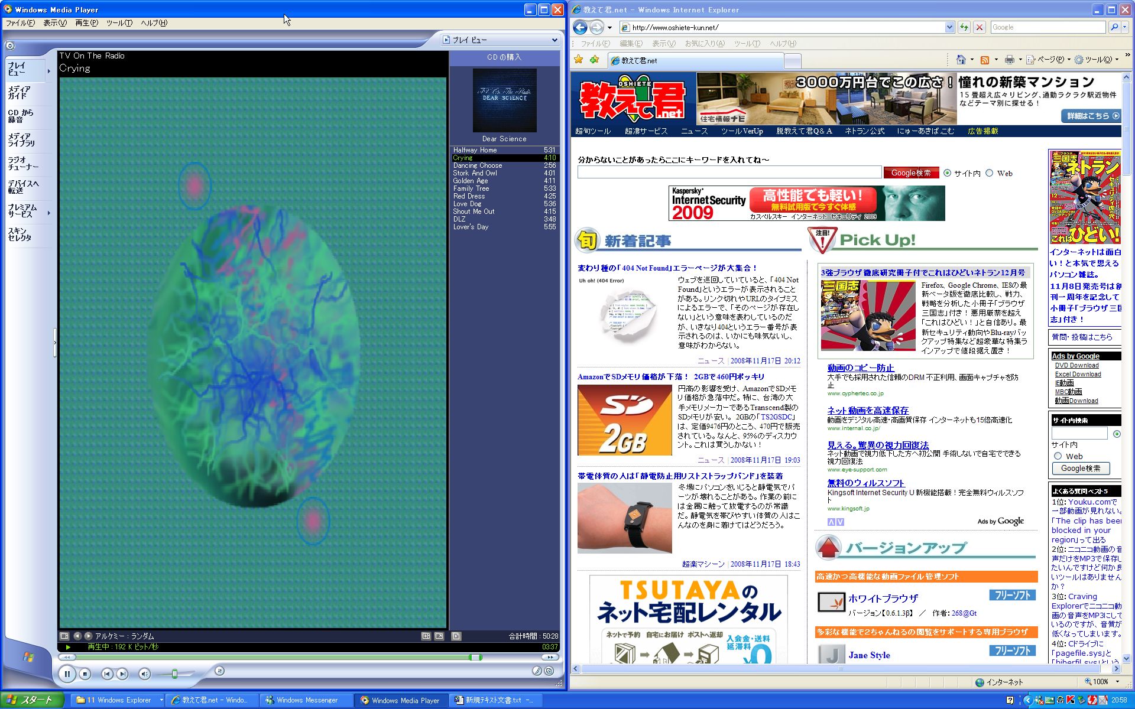Go back in Internet Explorer

pyautogui.click(x=581, y=27)
